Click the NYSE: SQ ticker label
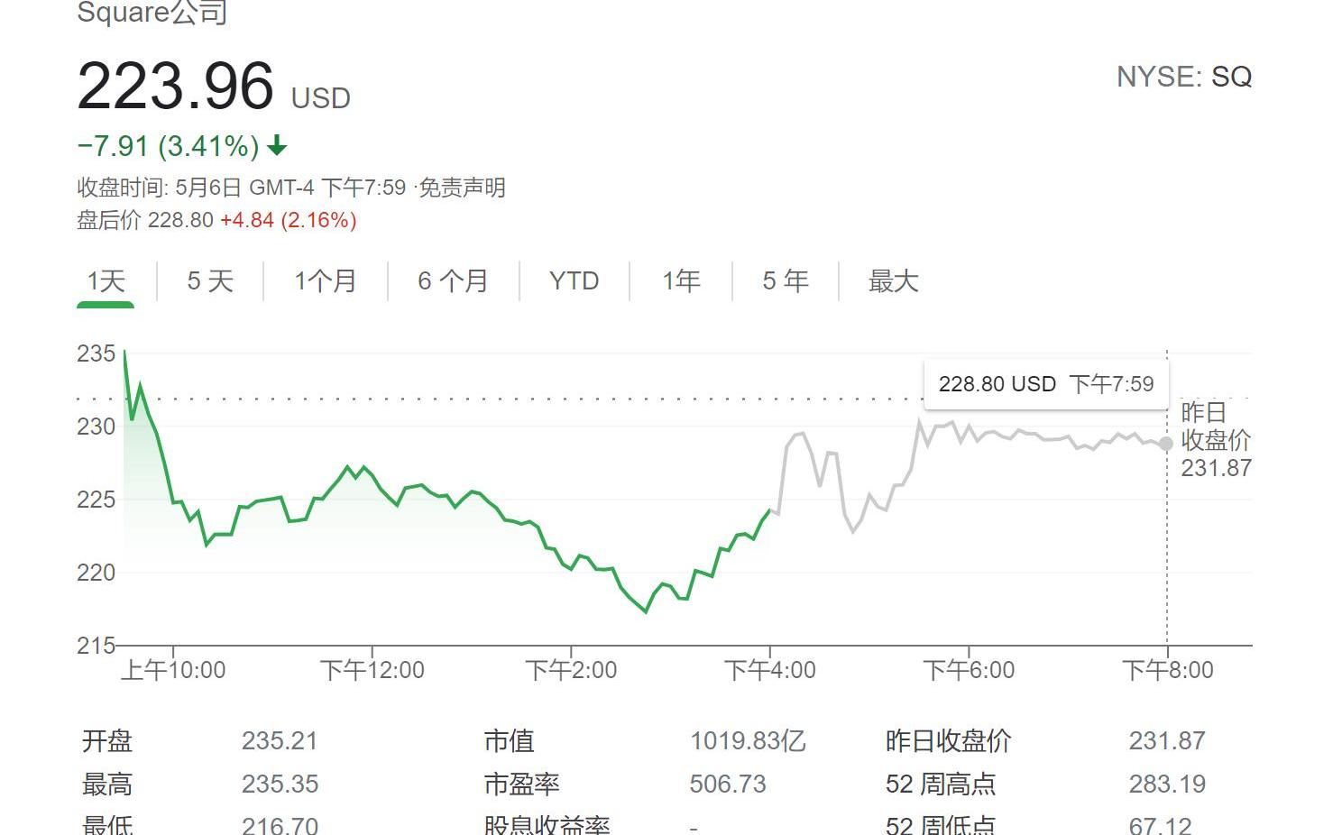 click(1183, 78)
